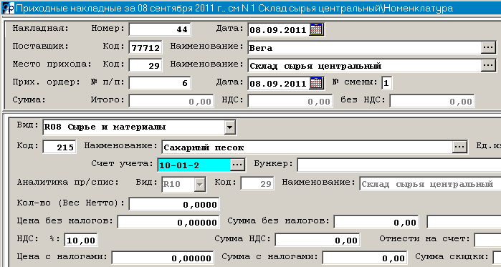Click supplier Наименование field Вега
This screenshot has width=501, height=267.
tap(364, 47)
